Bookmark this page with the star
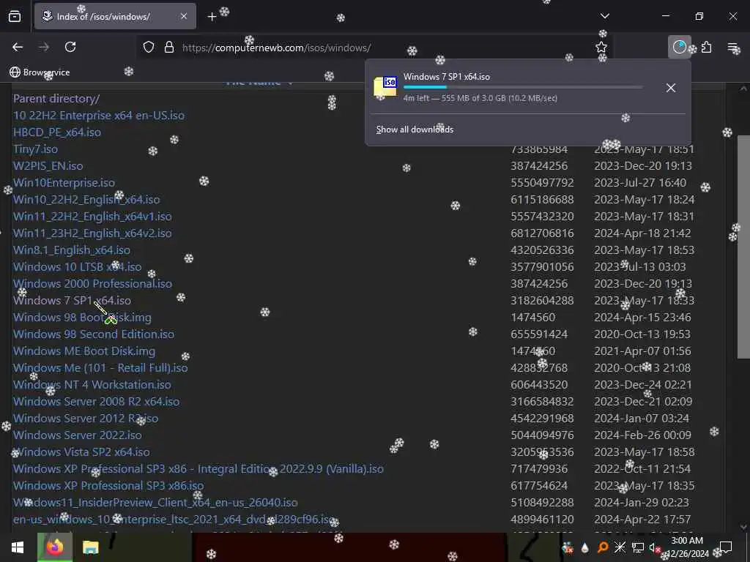Screen dimensions: 750x562 [601, 48]
